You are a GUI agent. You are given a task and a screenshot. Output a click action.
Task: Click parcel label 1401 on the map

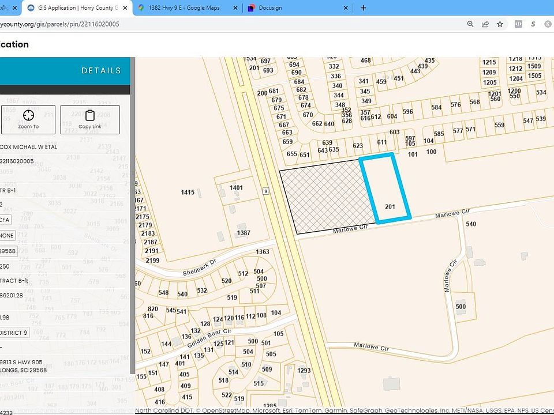pyautogui.click(x=236, y=188)
